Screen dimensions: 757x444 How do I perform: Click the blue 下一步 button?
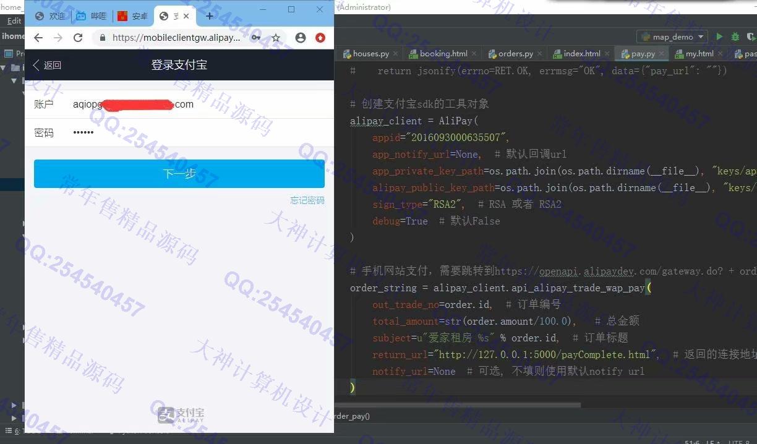[179, 174]
